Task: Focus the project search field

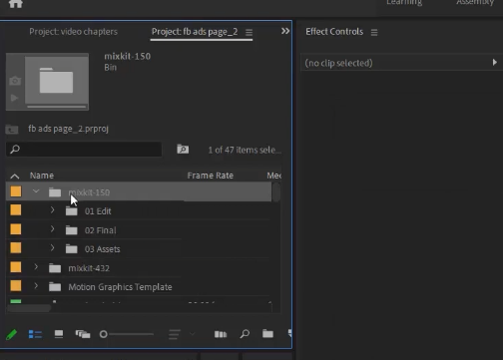Action: click(84, 150)
